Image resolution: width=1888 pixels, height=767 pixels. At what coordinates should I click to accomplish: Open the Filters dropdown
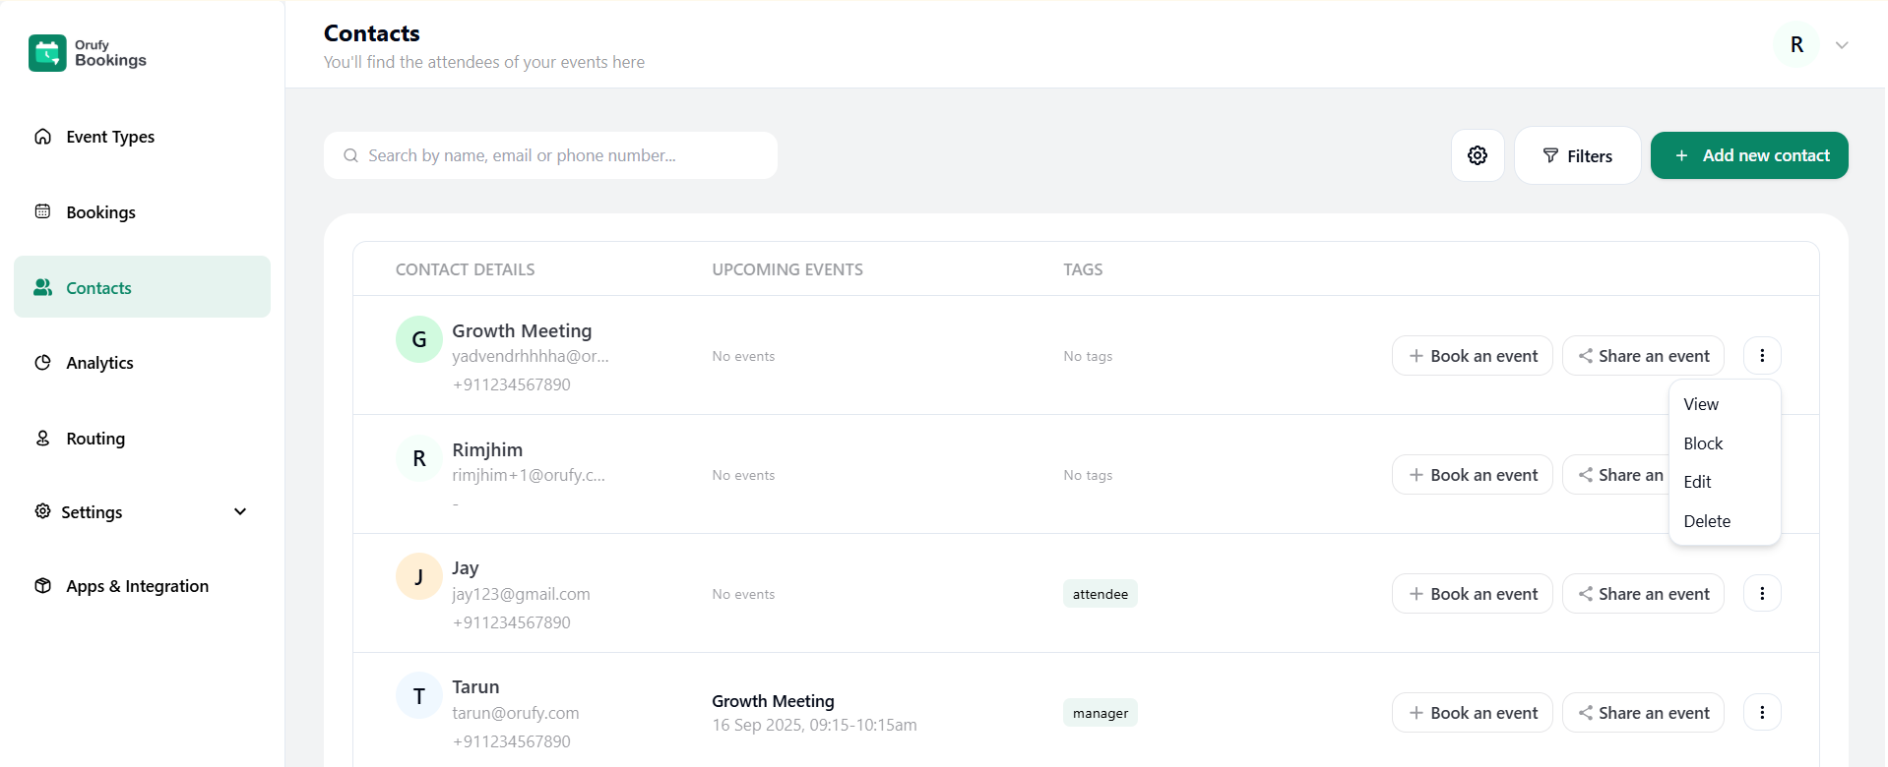tap(1577, 155)
